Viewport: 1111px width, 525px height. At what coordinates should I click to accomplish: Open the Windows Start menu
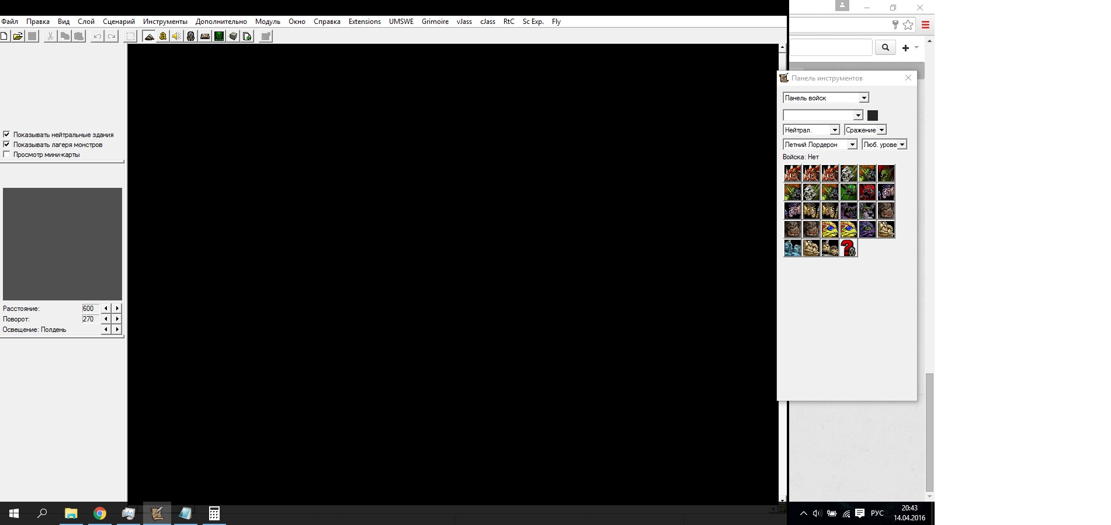tap(14, 513)
